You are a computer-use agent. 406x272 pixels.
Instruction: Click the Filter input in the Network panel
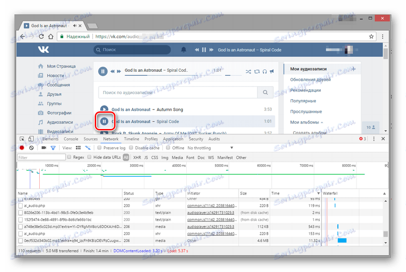42,157
